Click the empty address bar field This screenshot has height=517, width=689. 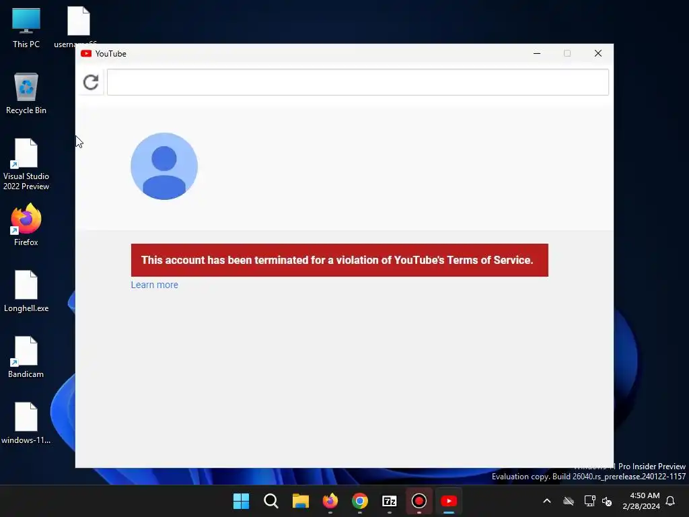[358, 82]
